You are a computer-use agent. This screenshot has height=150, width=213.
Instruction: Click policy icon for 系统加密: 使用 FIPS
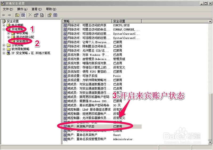pyautogui.click(x=65, y=72)
